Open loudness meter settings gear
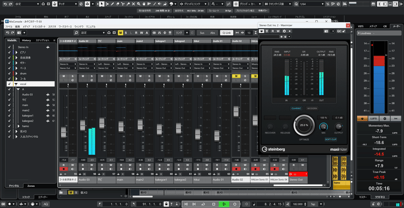This screenshot has height=208, width=404. (385, 119)
